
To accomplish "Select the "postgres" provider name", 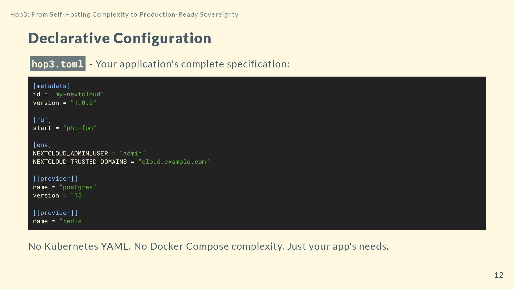I will 78,187.
